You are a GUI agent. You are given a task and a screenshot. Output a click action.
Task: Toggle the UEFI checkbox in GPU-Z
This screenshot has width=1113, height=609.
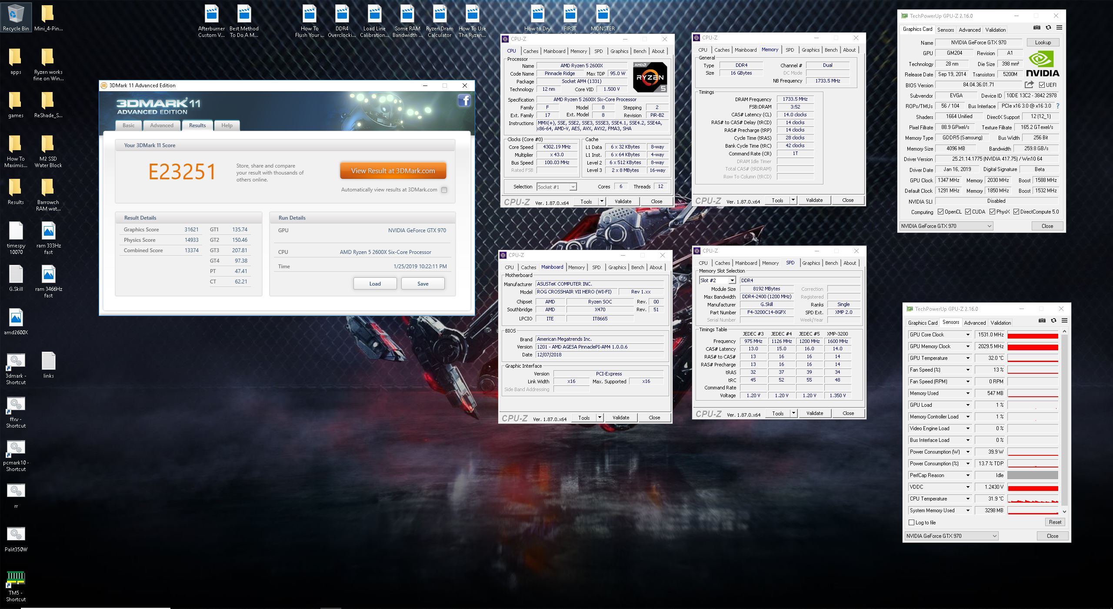[x=1042, y=85]
